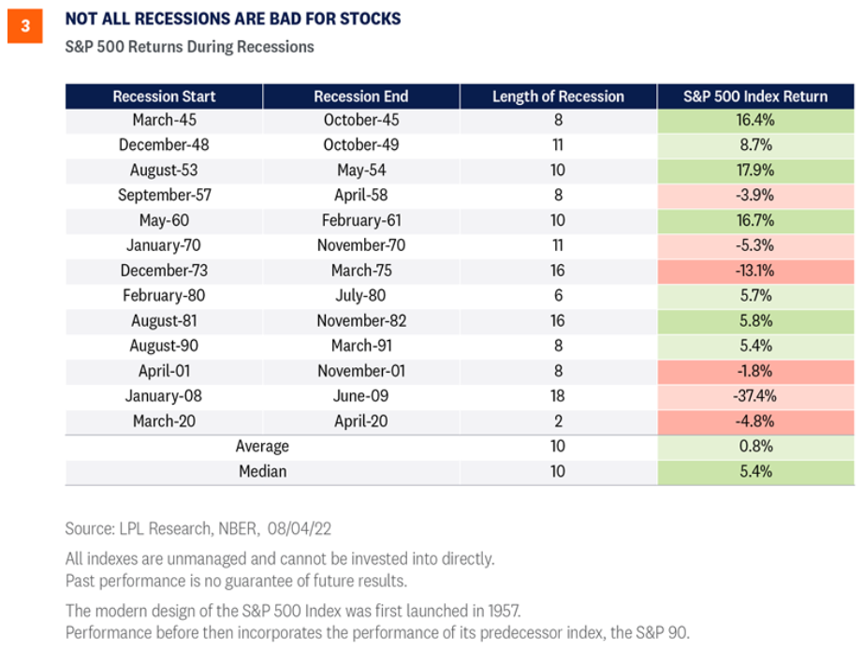
Task: Select the January-08 recession start cell
Action: click(164, 396)
